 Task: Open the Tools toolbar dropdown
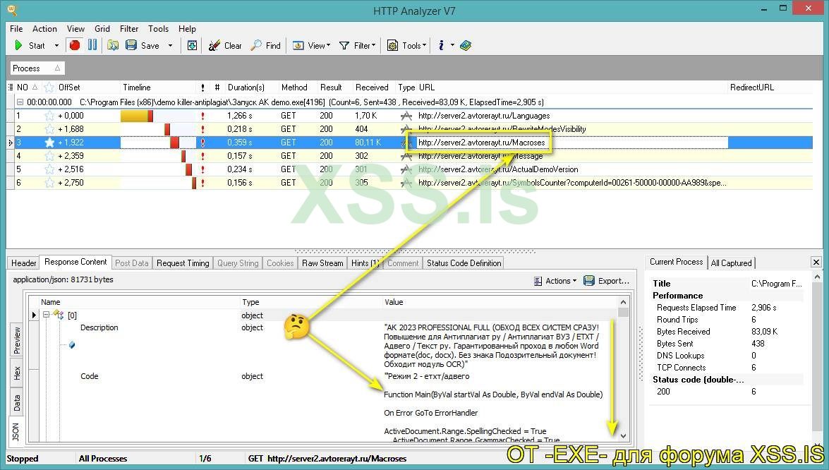(x=406, y=45)
